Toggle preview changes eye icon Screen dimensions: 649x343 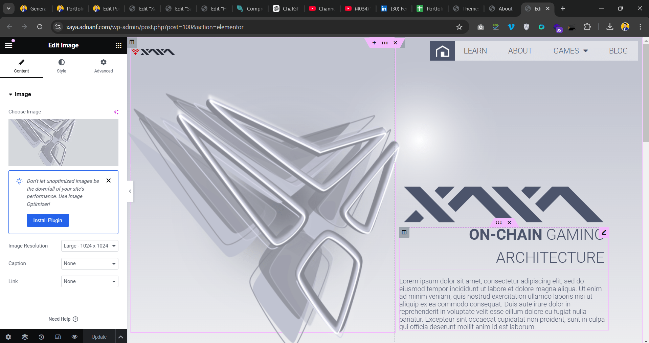(x=74, y=337)
